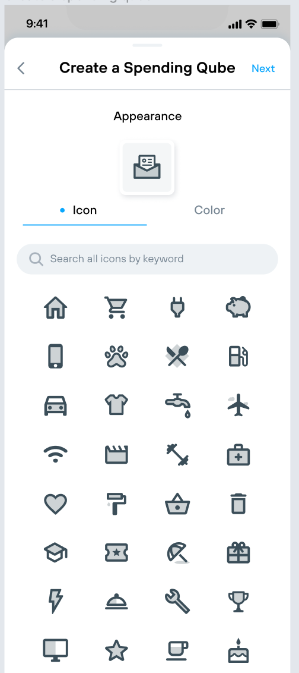
Task: Go back using the left chevron
Action: coord(21,68)
